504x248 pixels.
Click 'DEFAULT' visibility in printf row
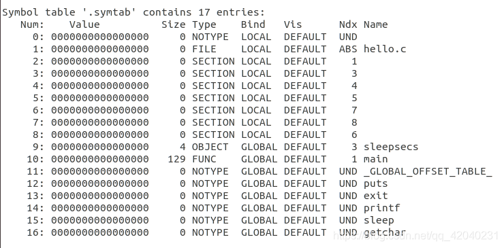[x=305, y=208]
